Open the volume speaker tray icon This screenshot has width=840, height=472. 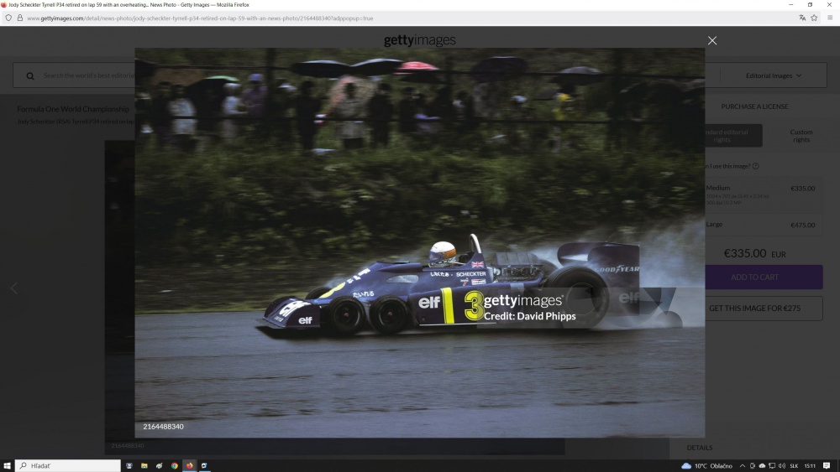point(781,466)
